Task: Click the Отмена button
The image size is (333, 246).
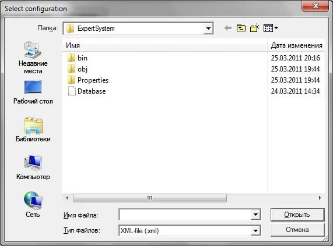Action: coord(297,230)
